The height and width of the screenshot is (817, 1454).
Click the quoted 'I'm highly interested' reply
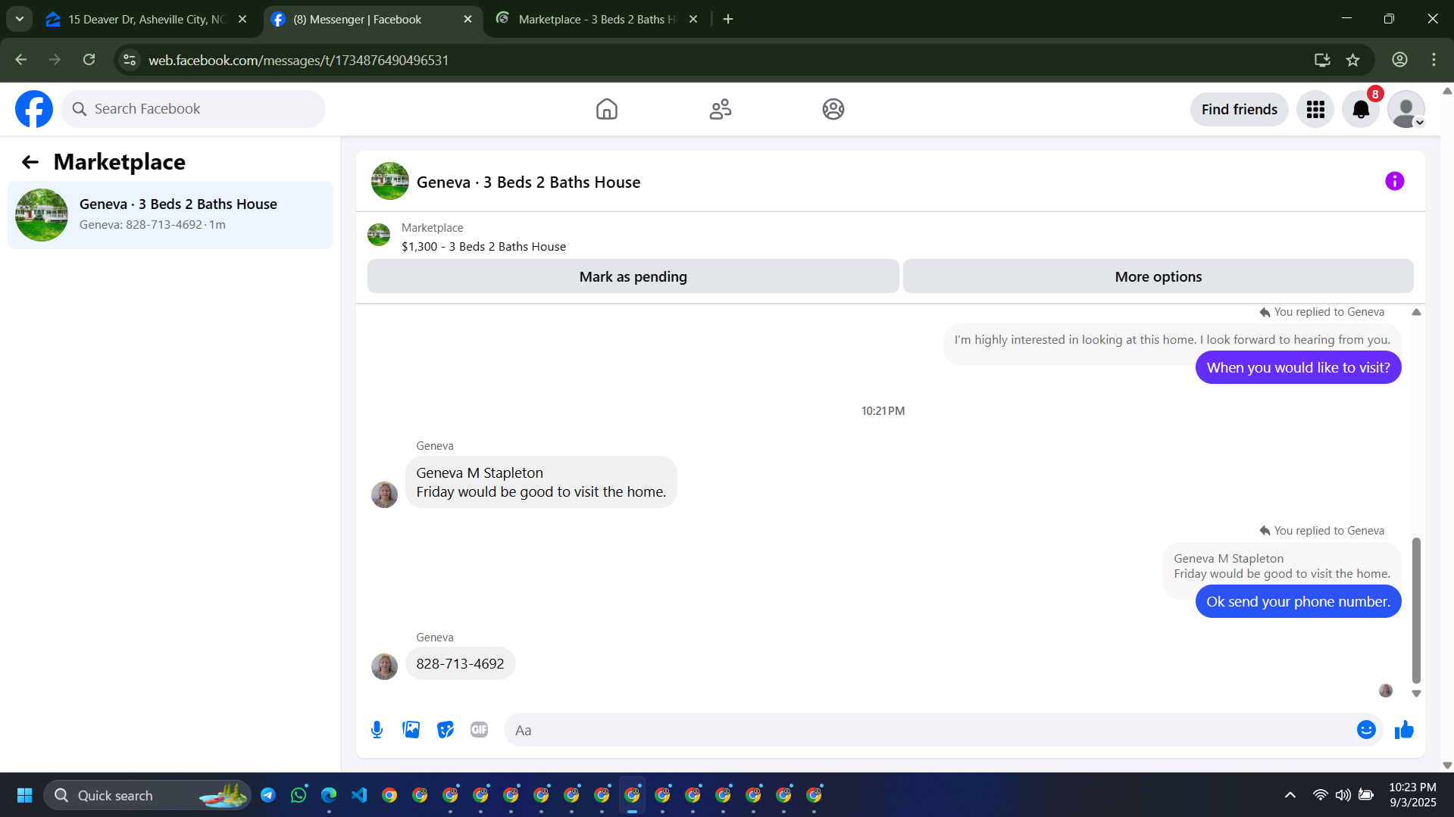point(1172,340)
